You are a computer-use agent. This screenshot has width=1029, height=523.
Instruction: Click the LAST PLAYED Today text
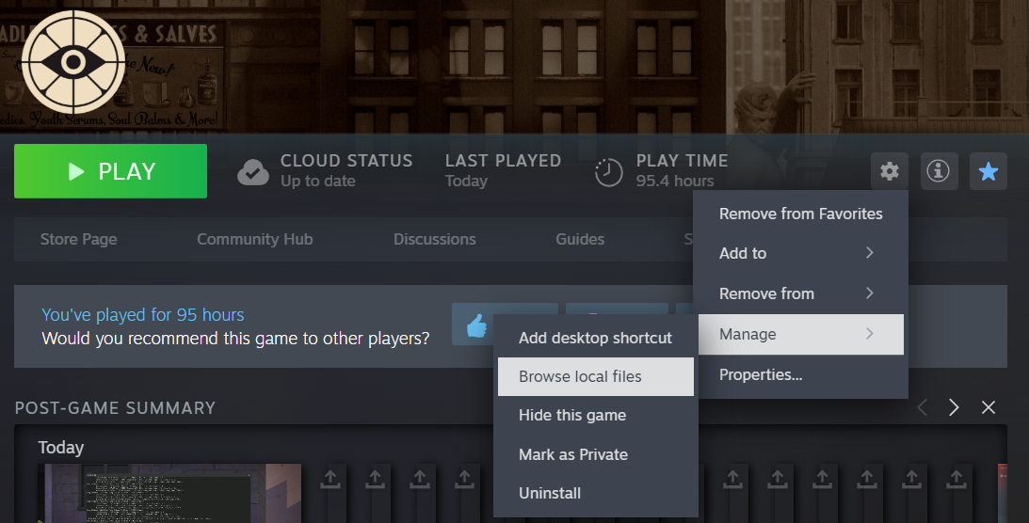(x=503, y=170)
